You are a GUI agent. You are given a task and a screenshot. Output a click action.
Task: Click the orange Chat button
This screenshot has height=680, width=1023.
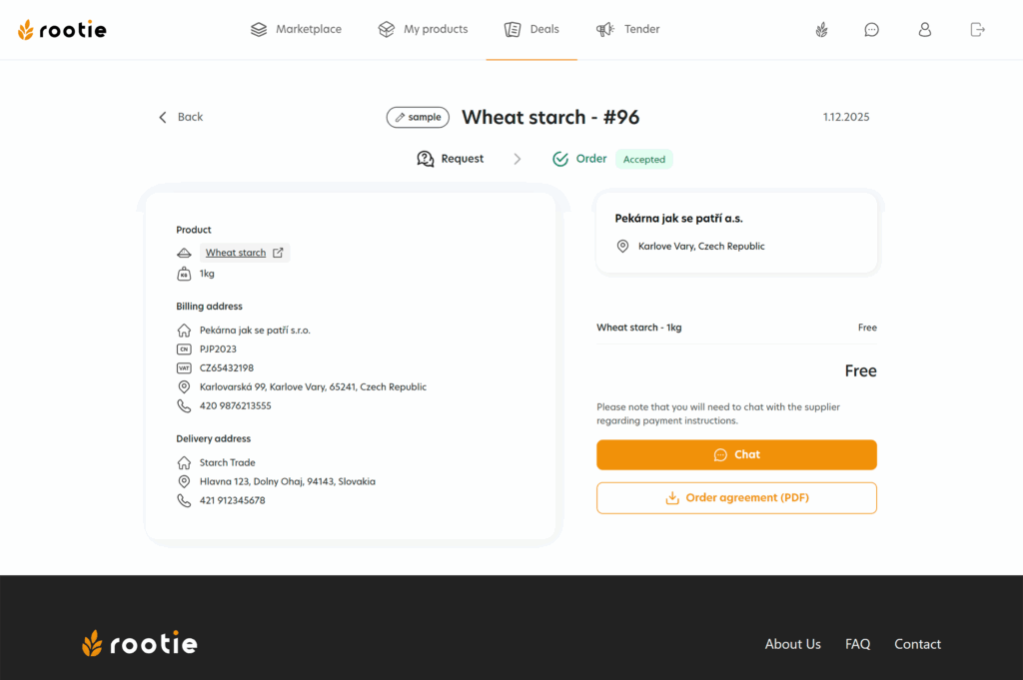tap(736, 454)
